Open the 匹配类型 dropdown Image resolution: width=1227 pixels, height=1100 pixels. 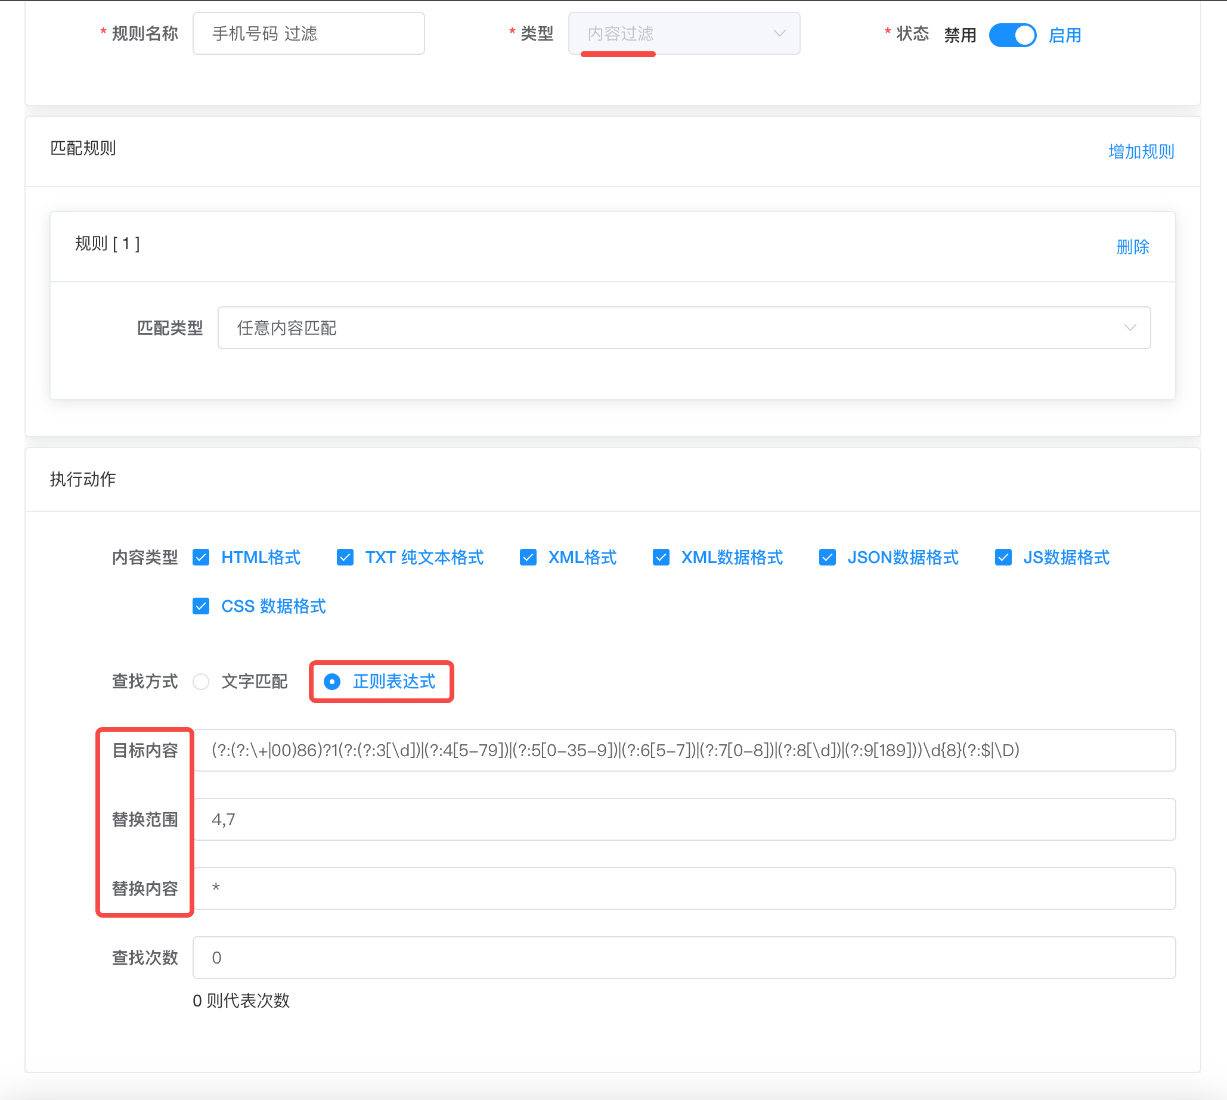[x=684, y=328]
